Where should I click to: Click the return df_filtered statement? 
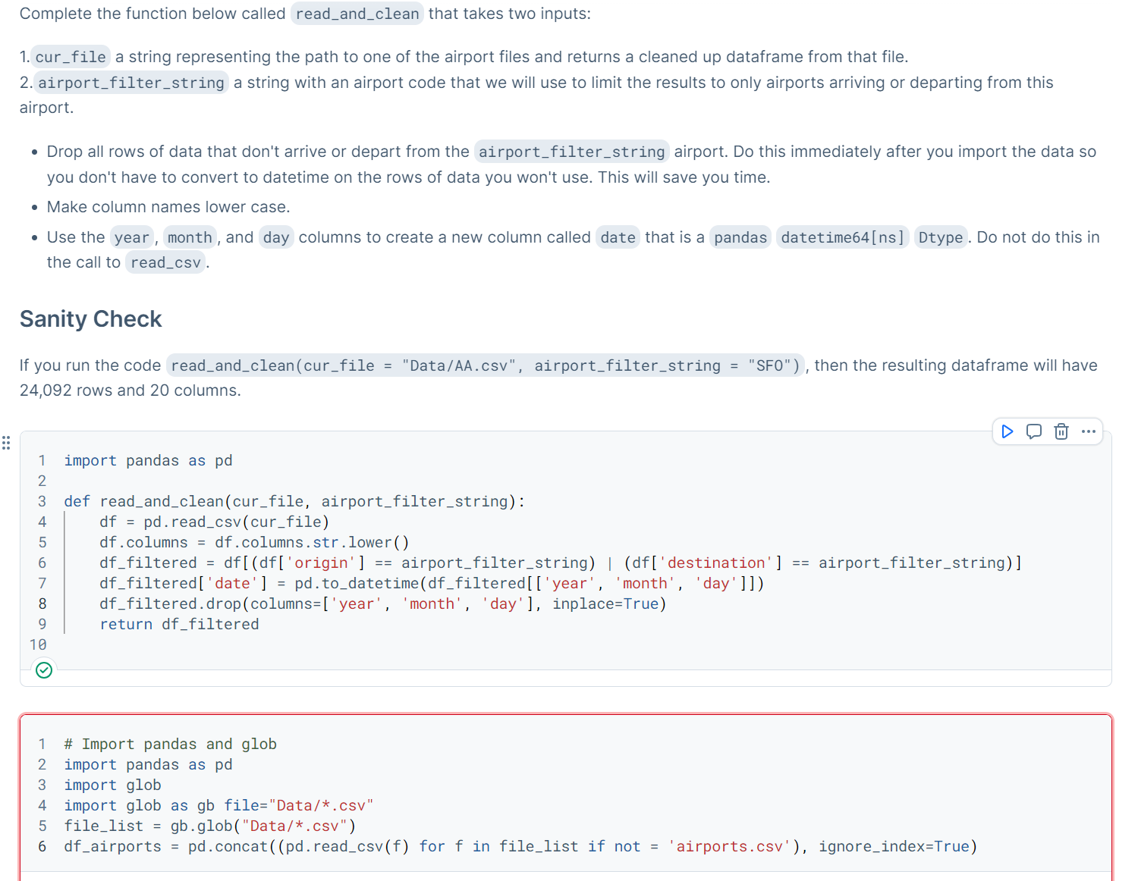(x=179, y=624)
